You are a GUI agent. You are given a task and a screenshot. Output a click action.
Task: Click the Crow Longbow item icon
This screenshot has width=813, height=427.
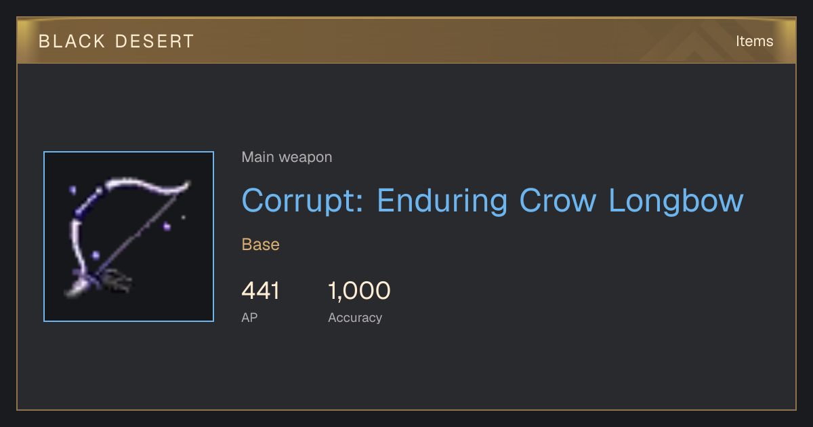[129, 237]
